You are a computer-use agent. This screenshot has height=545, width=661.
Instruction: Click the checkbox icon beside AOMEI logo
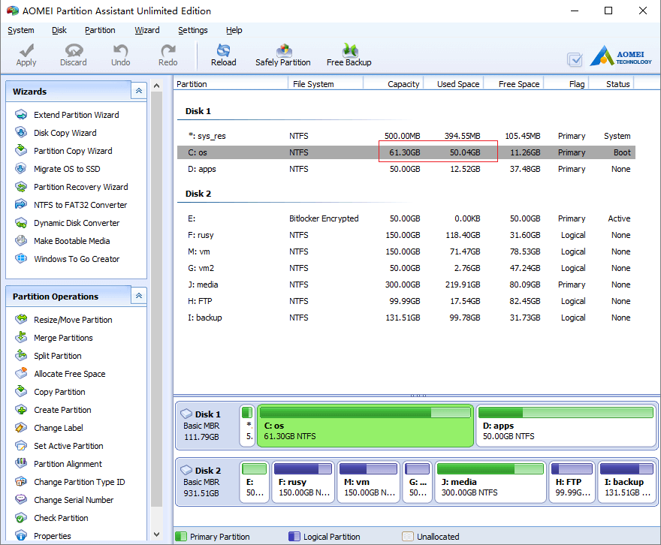pos(575,59)
